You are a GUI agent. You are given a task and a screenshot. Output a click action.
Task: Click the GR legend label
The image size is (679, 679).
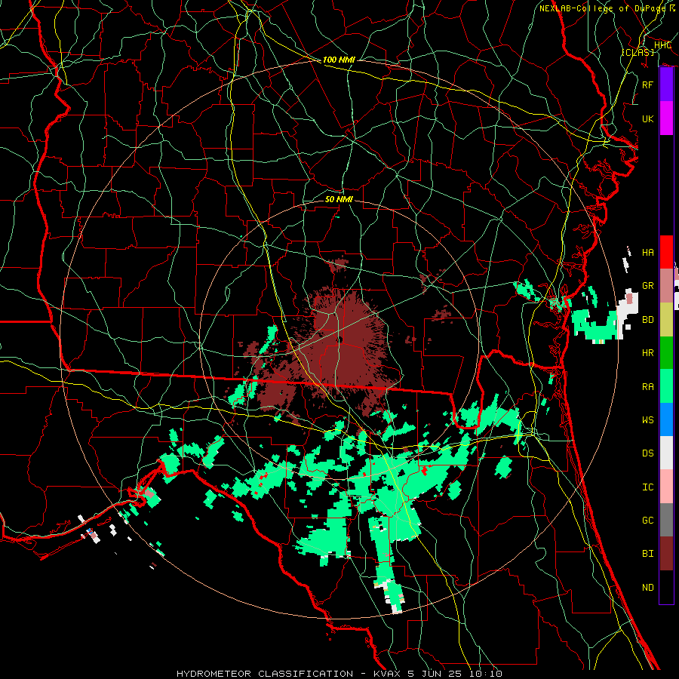click(648, 286)
